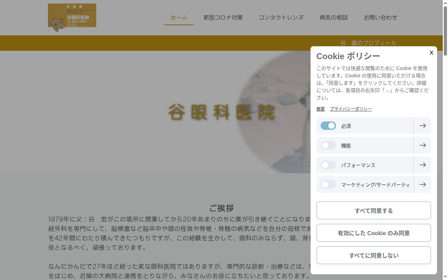Open the 新型コロナ対策 page
The height and width of the screenshot is (280, 448).
pos(223,17)
